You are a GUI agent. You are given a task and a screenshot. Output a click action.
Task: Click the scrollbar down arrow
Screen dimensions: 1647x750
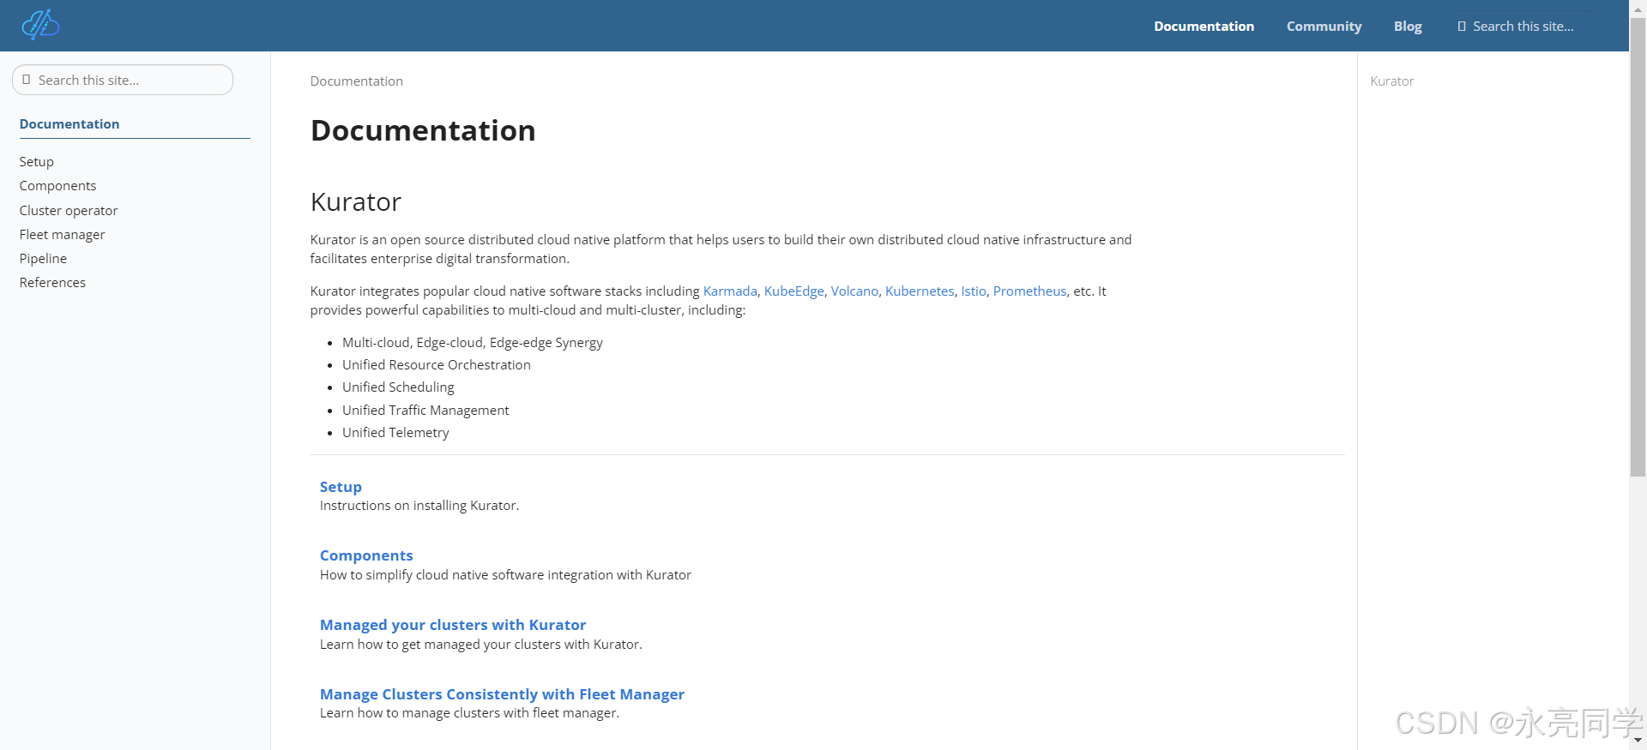click(x=1638, y=741)
